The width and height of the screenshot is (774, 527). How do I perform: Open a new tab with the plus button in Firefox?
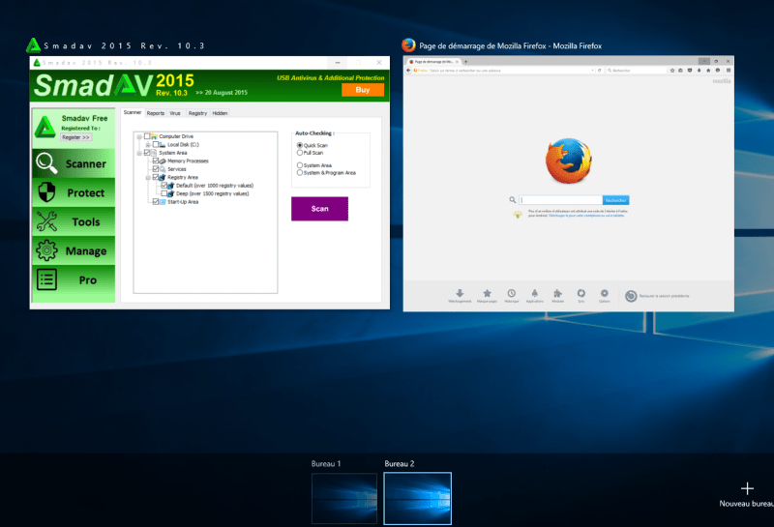tap(465, 62)
